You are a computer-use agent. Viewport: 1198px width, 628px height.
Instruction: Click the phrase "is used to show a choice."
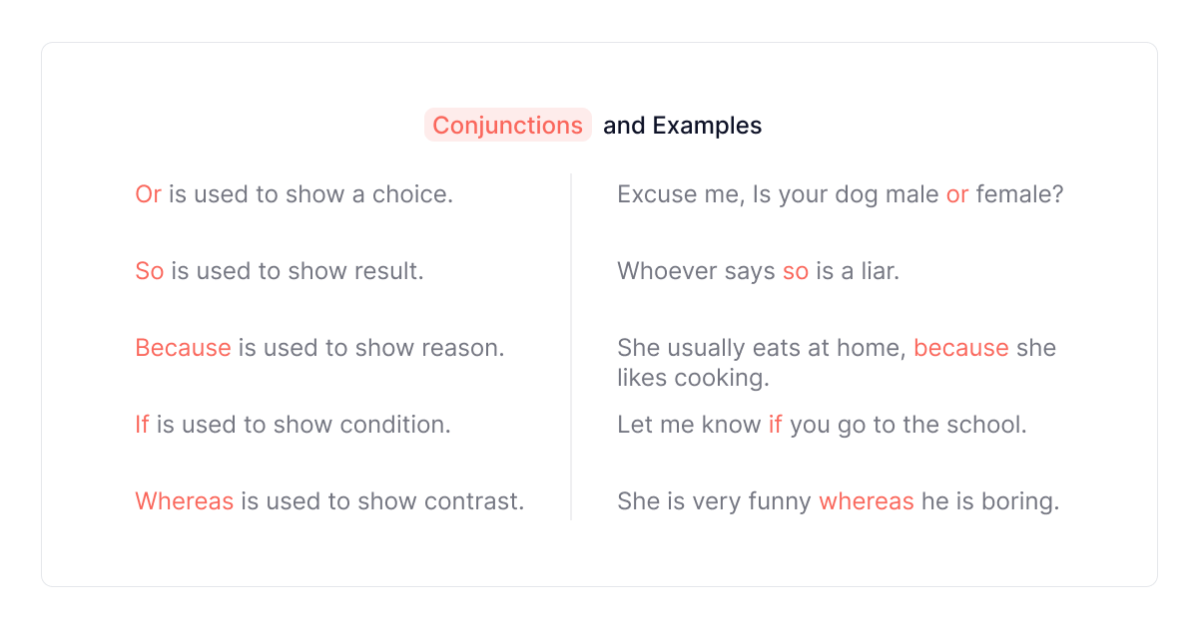[310, 194]
